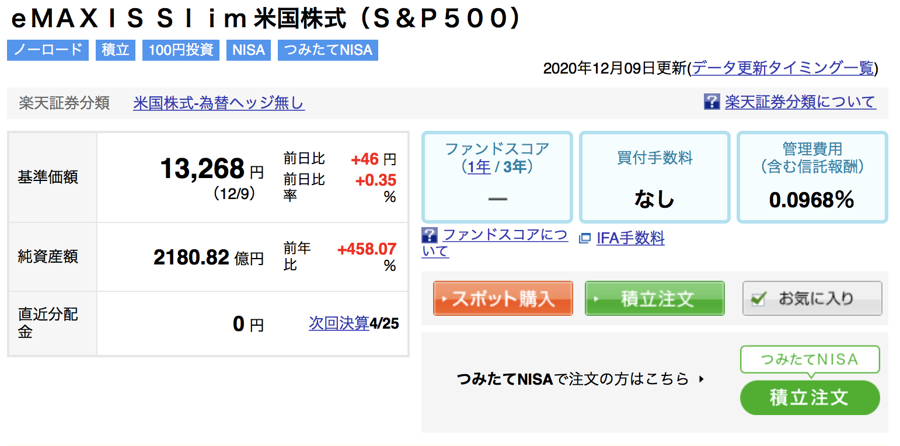Open the 米国株式-為替ヘッジ無し category link
This screenshot has height=446, width=900.
[x=219, y=103]
